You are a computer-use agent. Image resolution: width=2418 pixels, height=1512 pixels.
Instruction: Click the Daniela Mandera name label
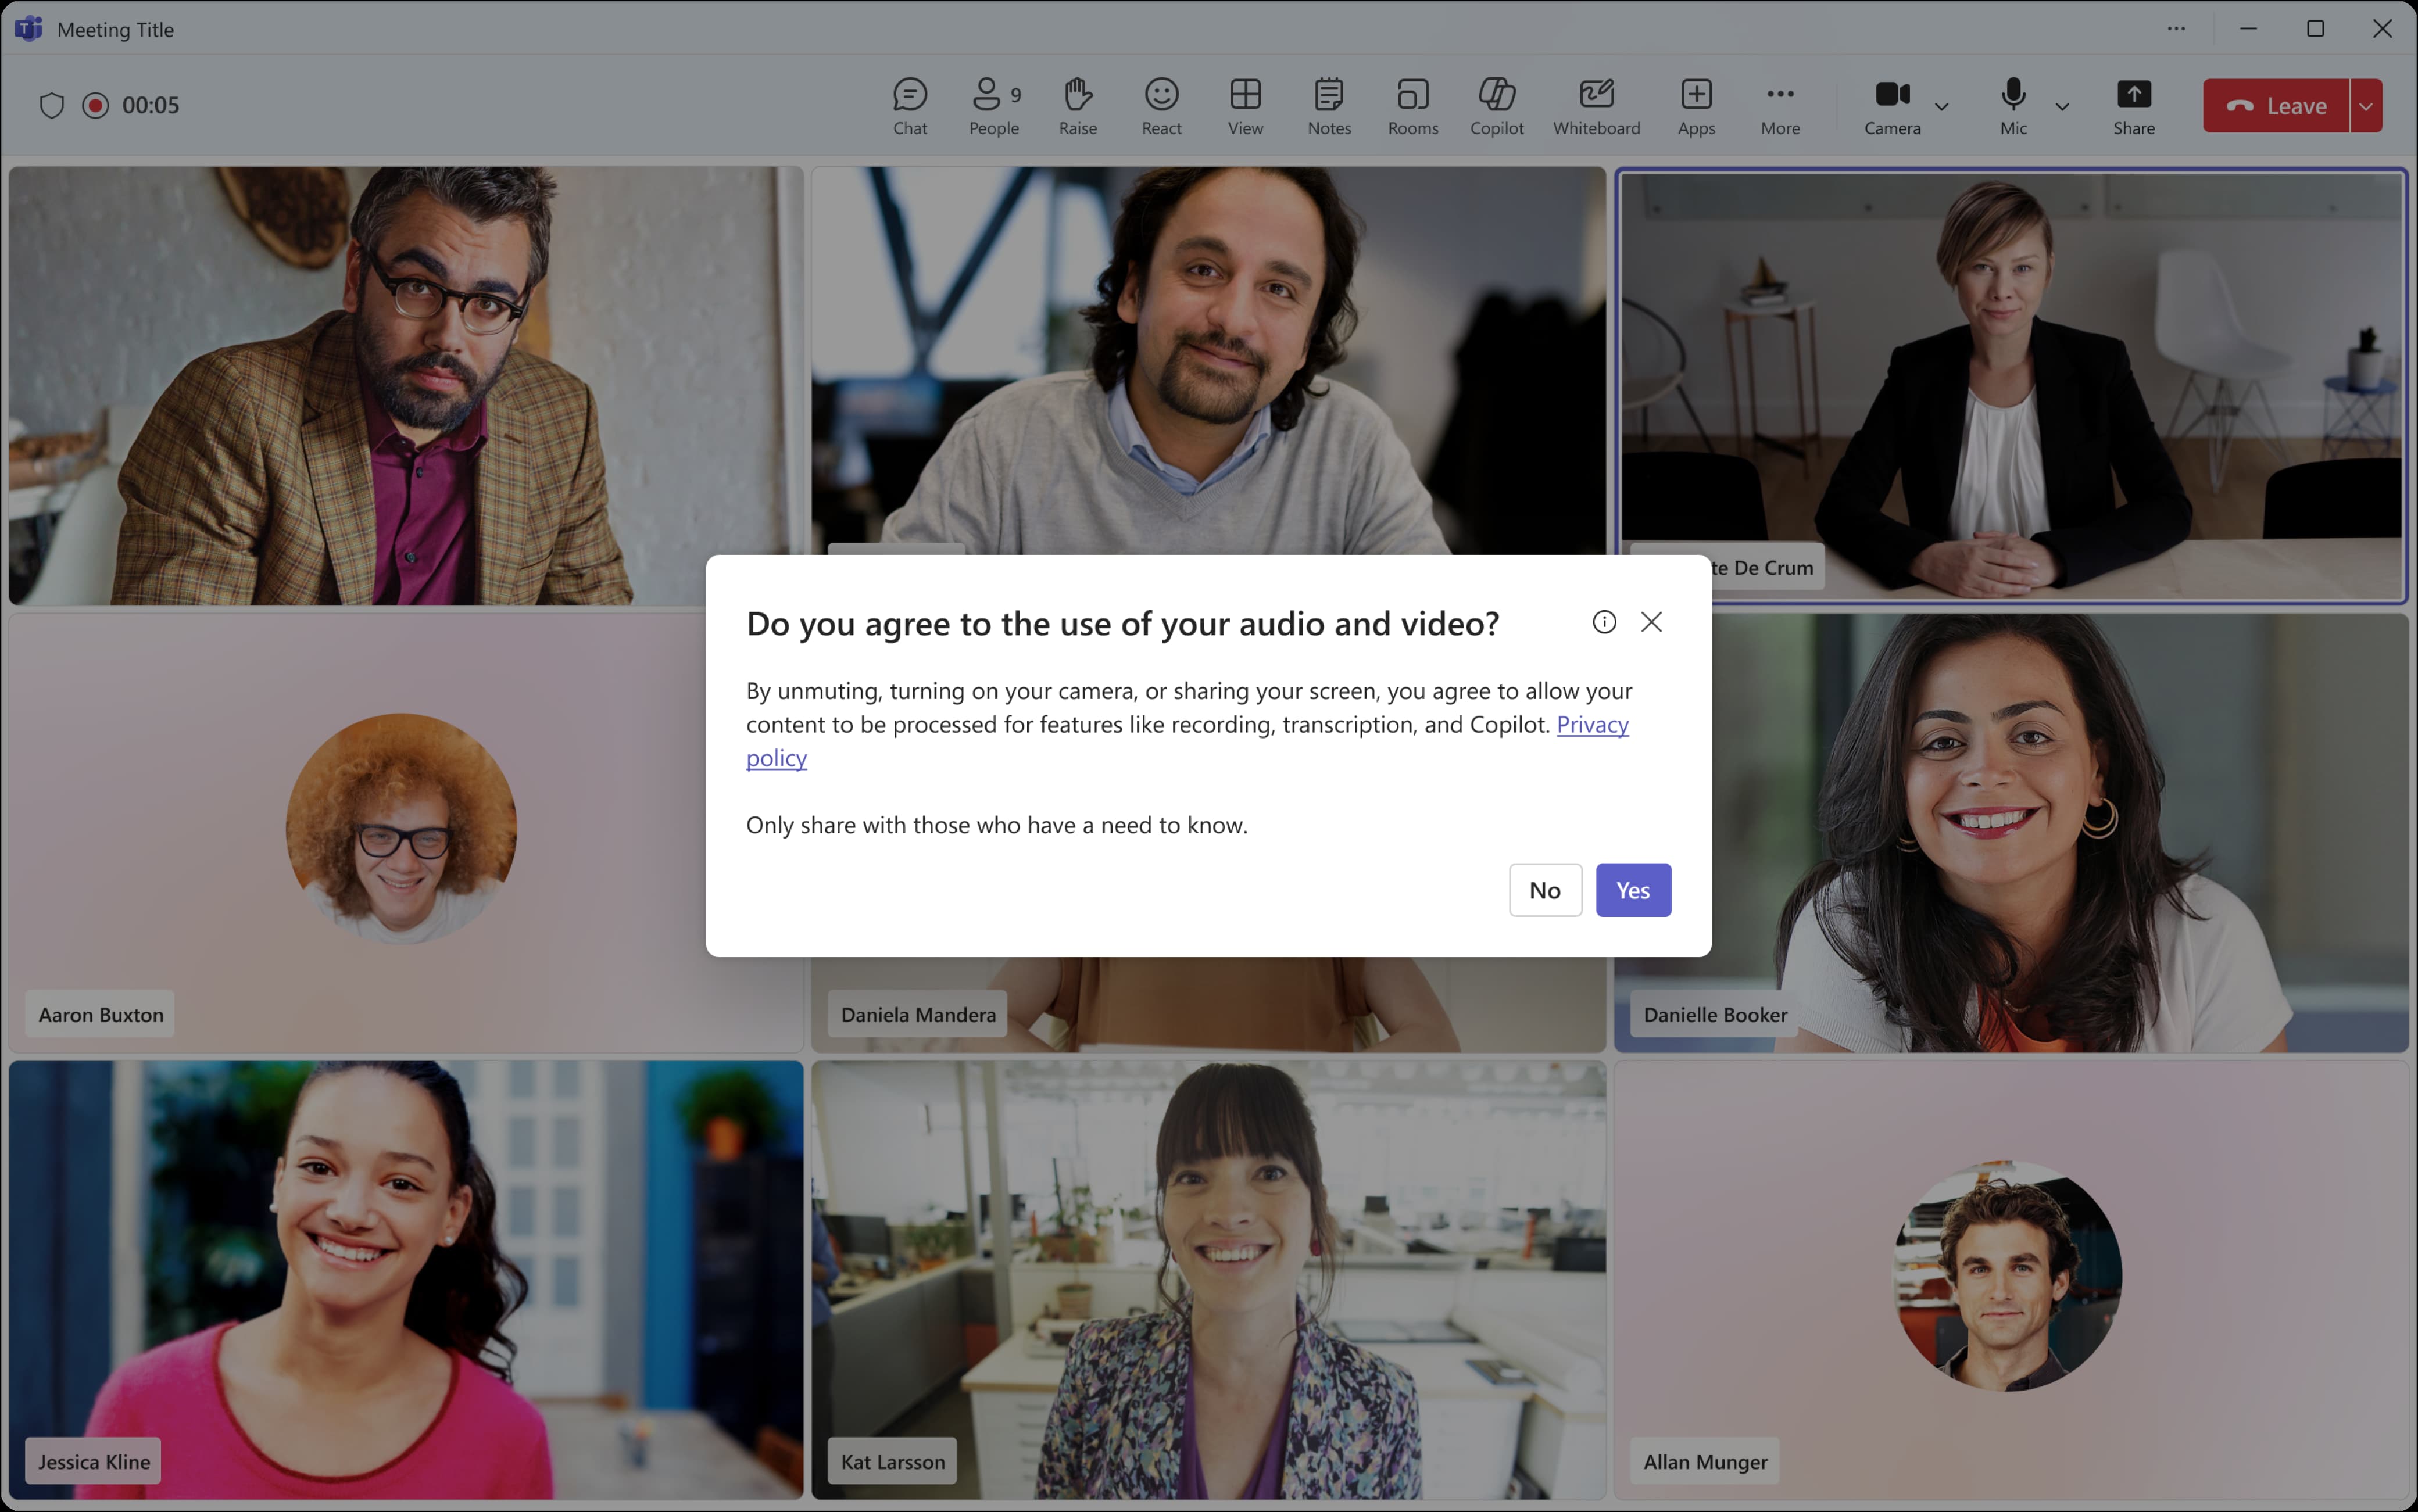pos(918,1014)
